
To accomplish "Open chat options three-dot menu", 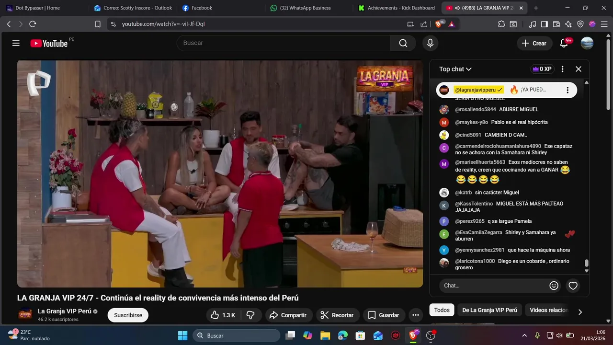I will pos(563,69).
